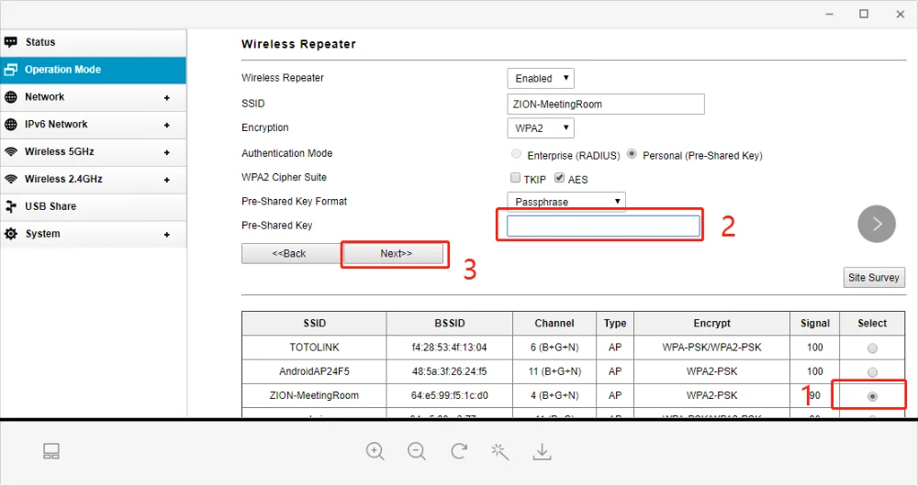Expand the IPv6 Network plus sign
The image size is (918, 486).
[167, 125]
